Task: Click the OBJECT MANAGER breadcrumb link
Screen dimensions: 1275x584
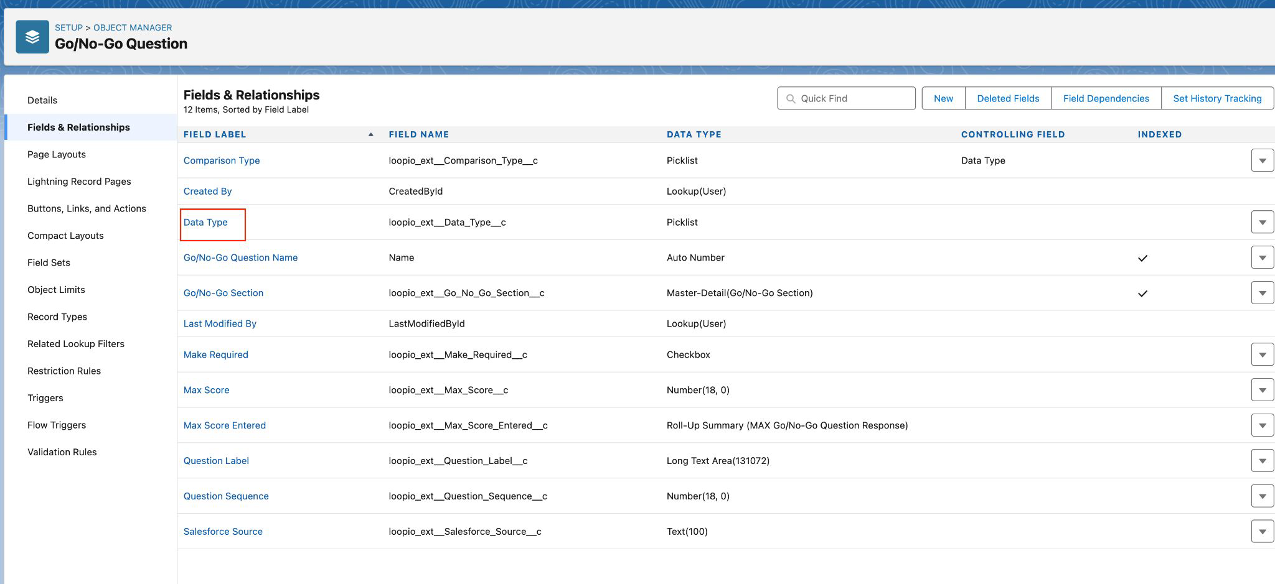Action: (x=133, y=27)
